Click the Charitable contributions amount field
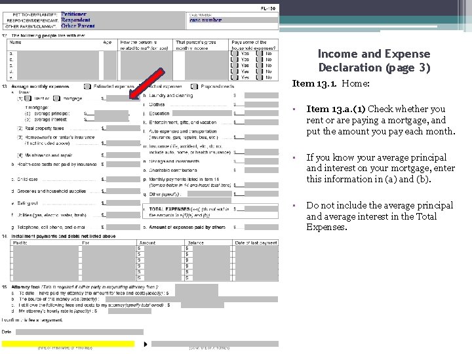Viewport: 472px width, 354px height. tap(262, 170)
